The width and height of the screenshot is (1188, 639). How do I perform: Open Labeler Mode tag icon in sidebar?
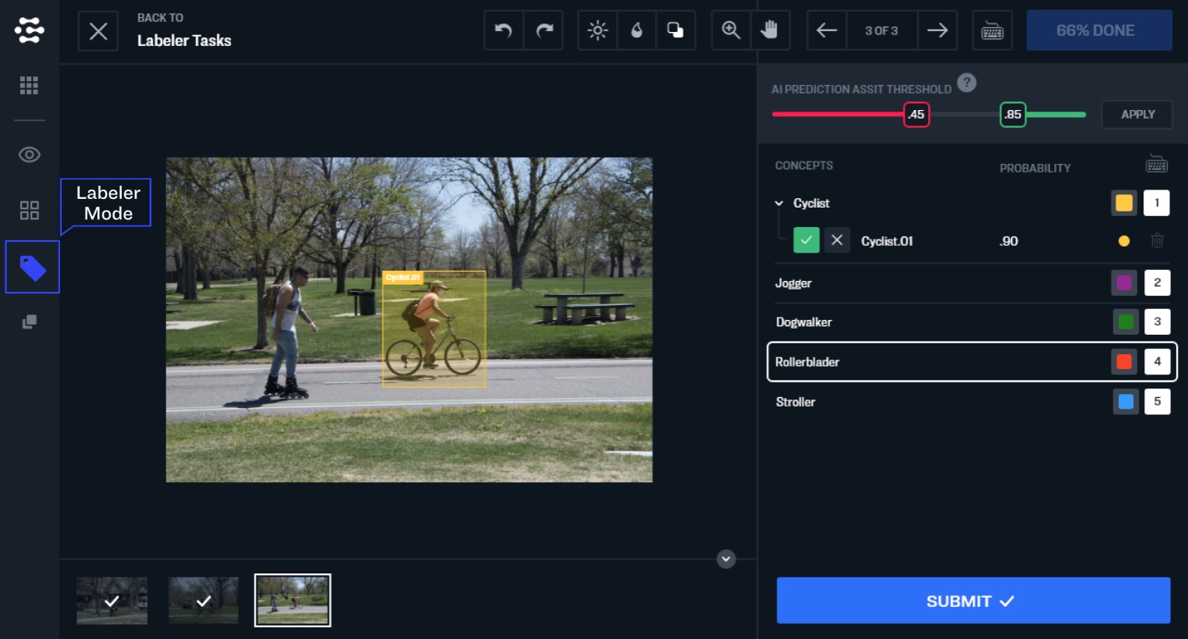[x=32, y=268]
